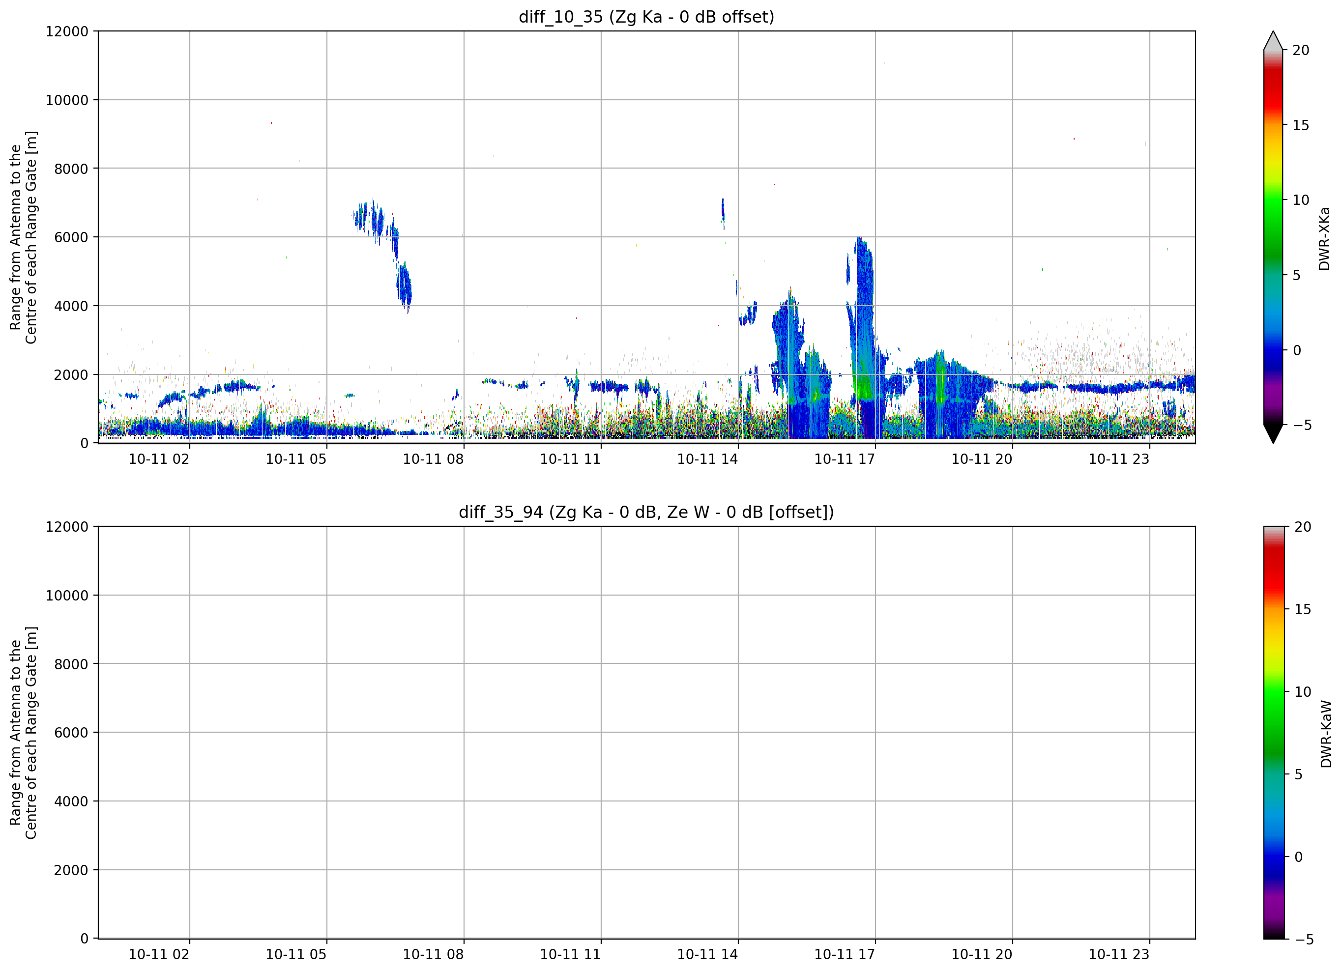Viewport: 1343px width, 972px height.
Task: Click the diff_35_94 plot title
Action: pyautogui.click(x=646, y=512)
